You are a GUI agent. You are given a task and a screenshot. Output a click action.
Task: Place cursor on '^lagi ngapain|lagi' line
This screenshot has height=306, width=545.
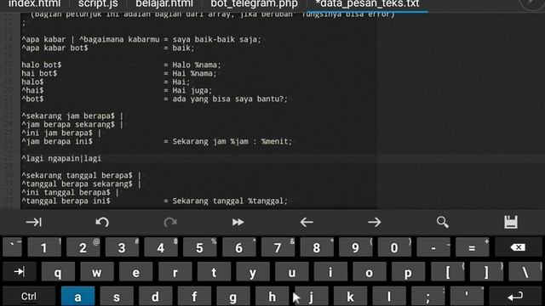[x=61, y=159]
